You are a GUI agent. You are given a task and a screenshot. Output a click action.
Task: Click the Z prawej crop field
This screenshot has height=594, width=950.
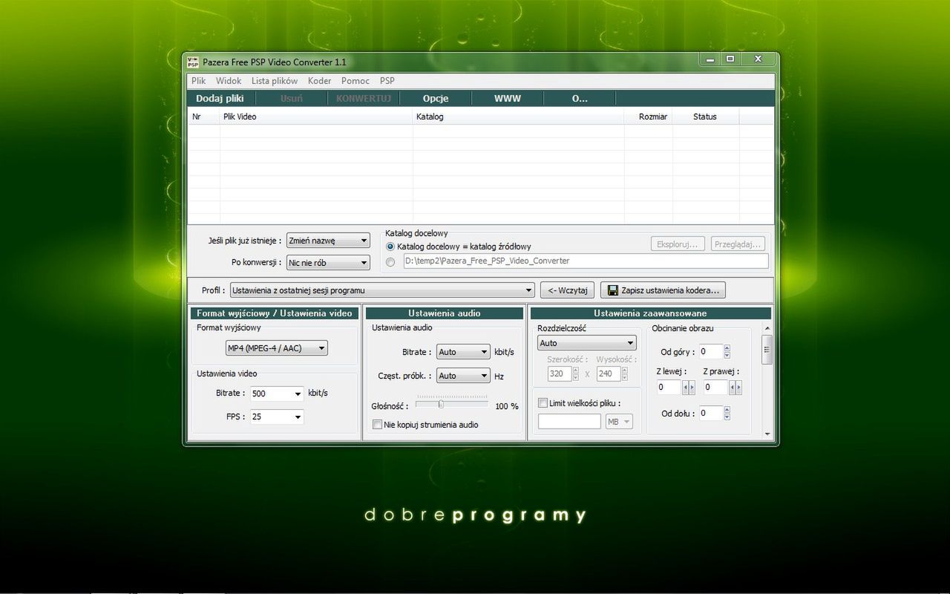[716, 387]
